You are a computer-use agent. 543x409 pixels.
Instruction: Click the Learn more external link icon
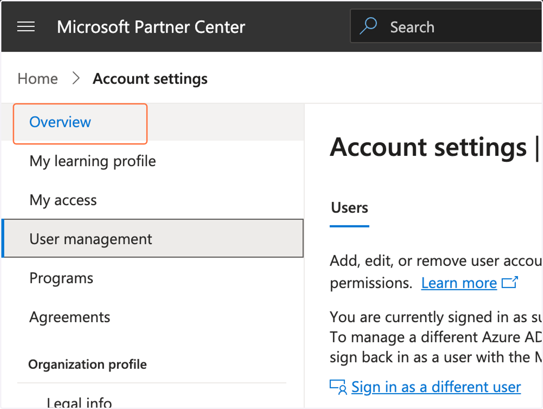[x=510, y=283]
